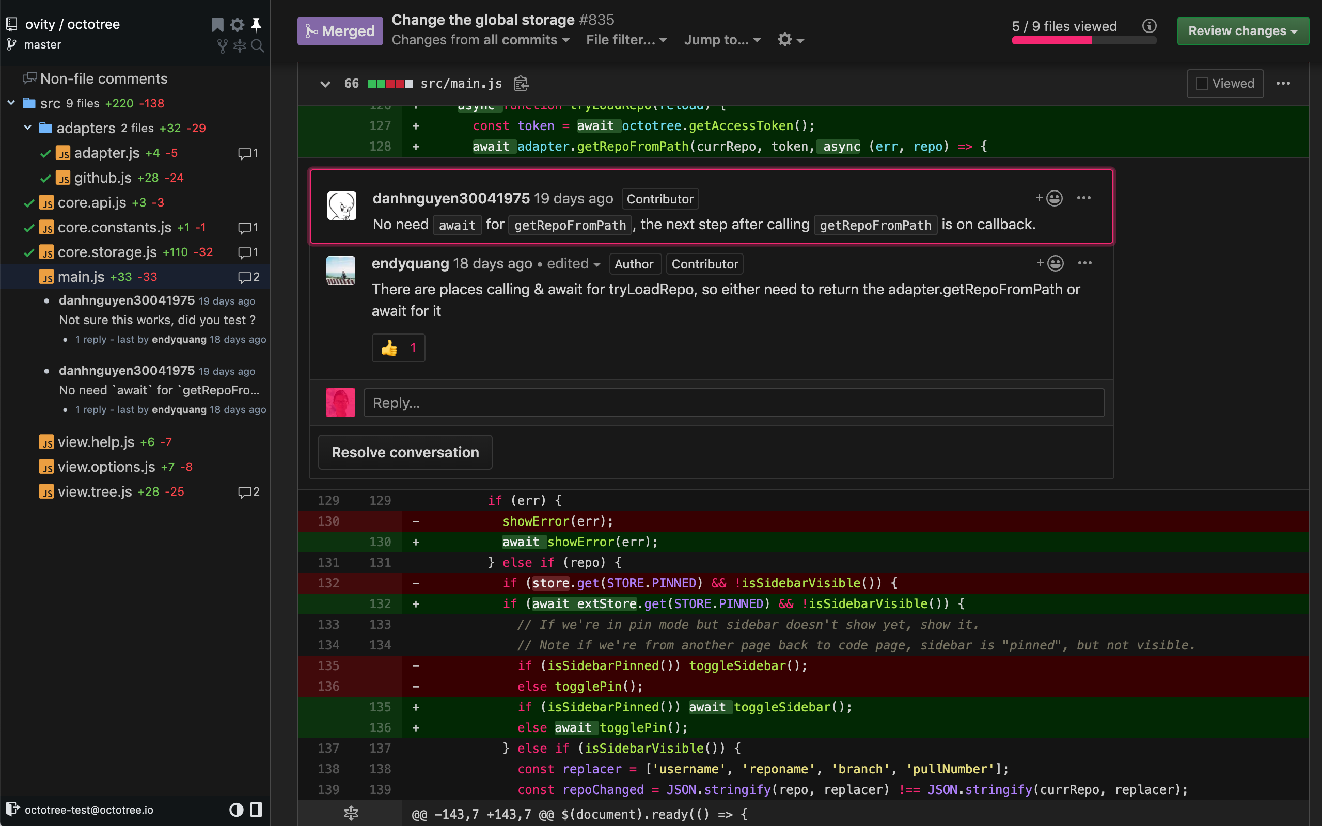Open the Review changes dropdown
Image resolution: width=1322 pixels, height=826 pixels.
1242,30
